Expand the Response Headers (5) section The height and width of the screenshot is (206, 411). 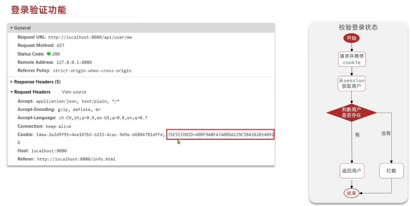(x=12, y=82)
